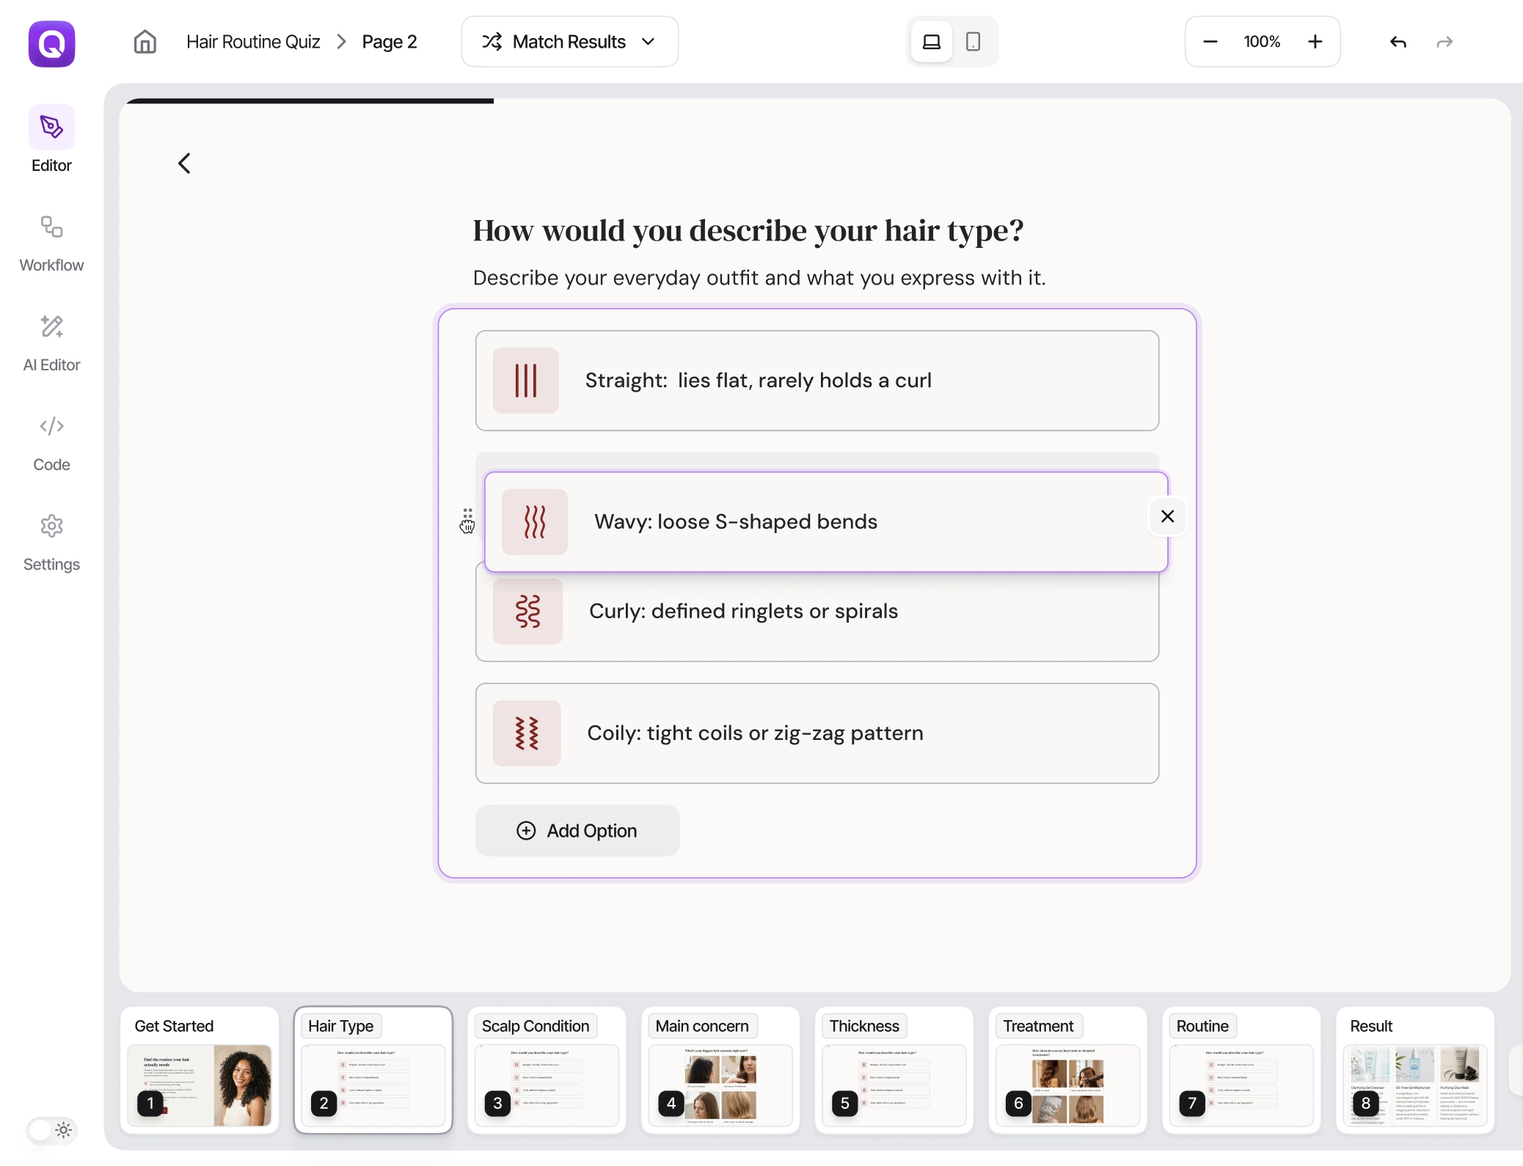Open the Editor sidebar tool
The image size is (1523, 1166).
click(51, 139)
